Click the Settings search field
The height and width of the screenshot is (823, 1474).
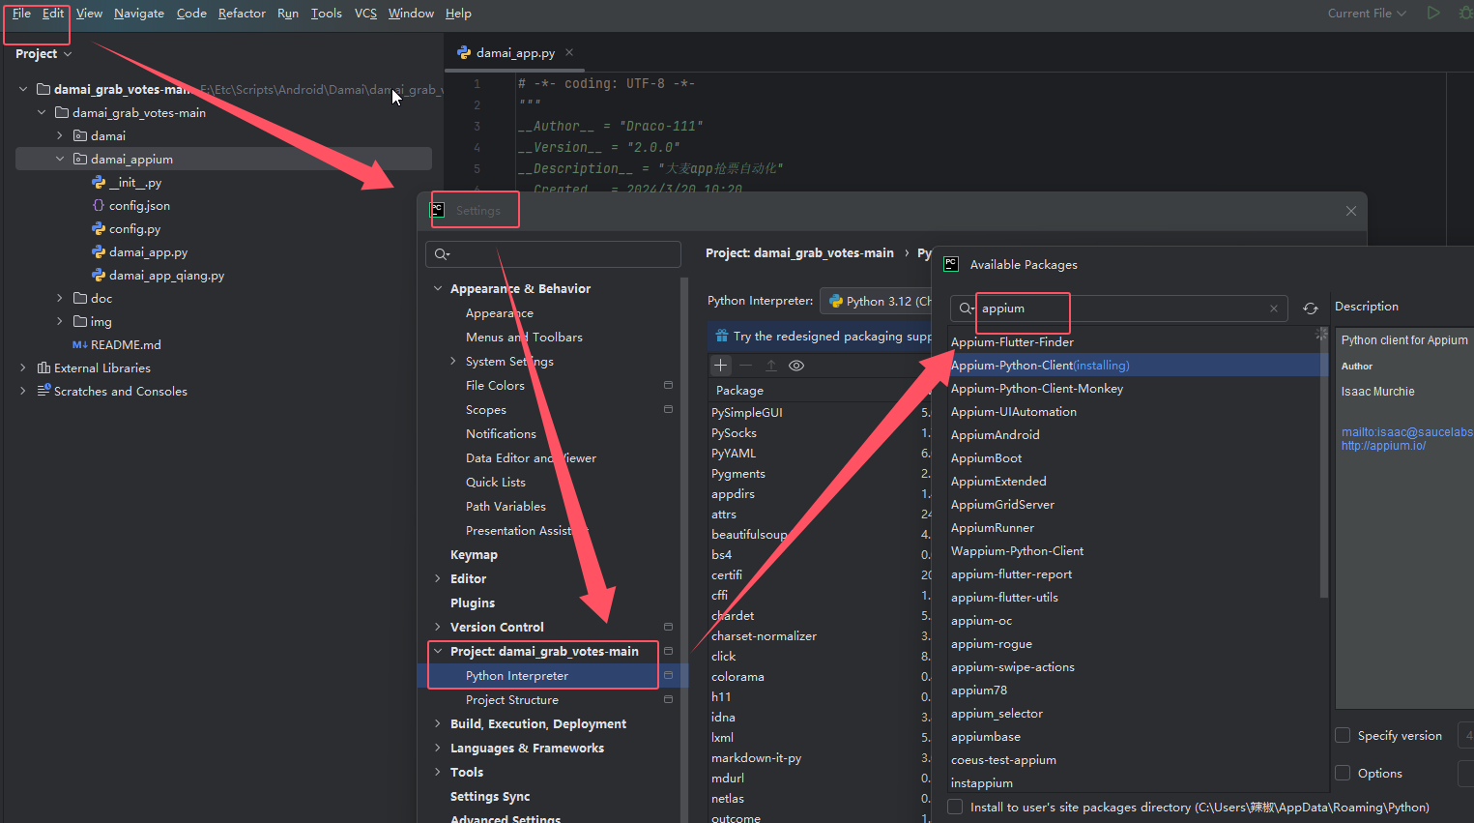coord(553,254)
